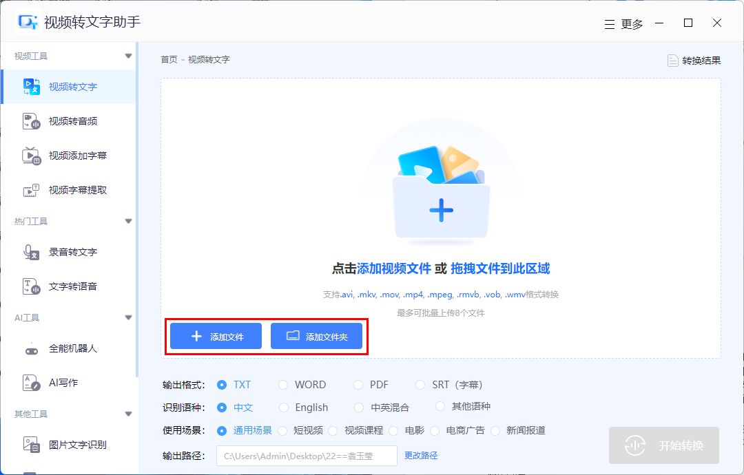This screenshot has height=475, width=744.
Task: Click the plus icon on 添加文件
Action: (x=196, y=336)
